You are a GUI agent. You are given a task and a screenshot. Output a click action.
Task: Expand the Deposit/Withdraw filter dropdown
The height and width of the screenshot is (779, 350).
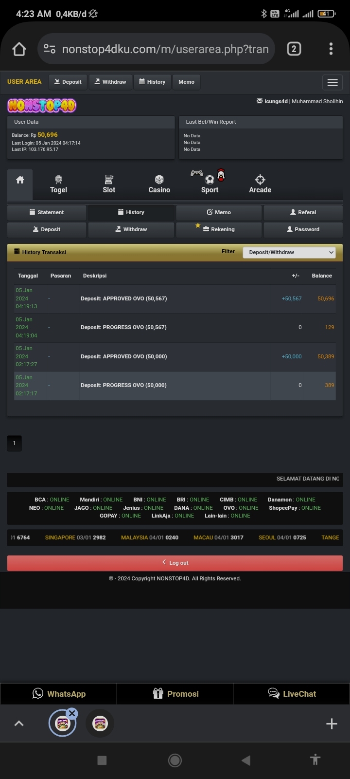[290, 252]
